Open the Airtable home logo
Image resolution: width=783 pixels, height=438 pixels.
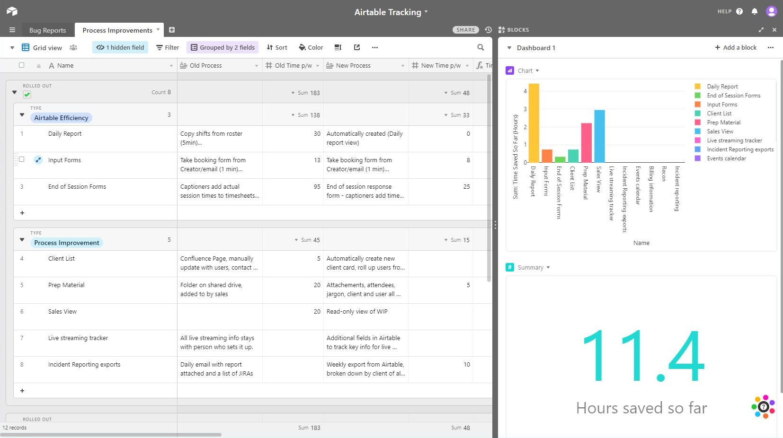(x=12, y=11)
